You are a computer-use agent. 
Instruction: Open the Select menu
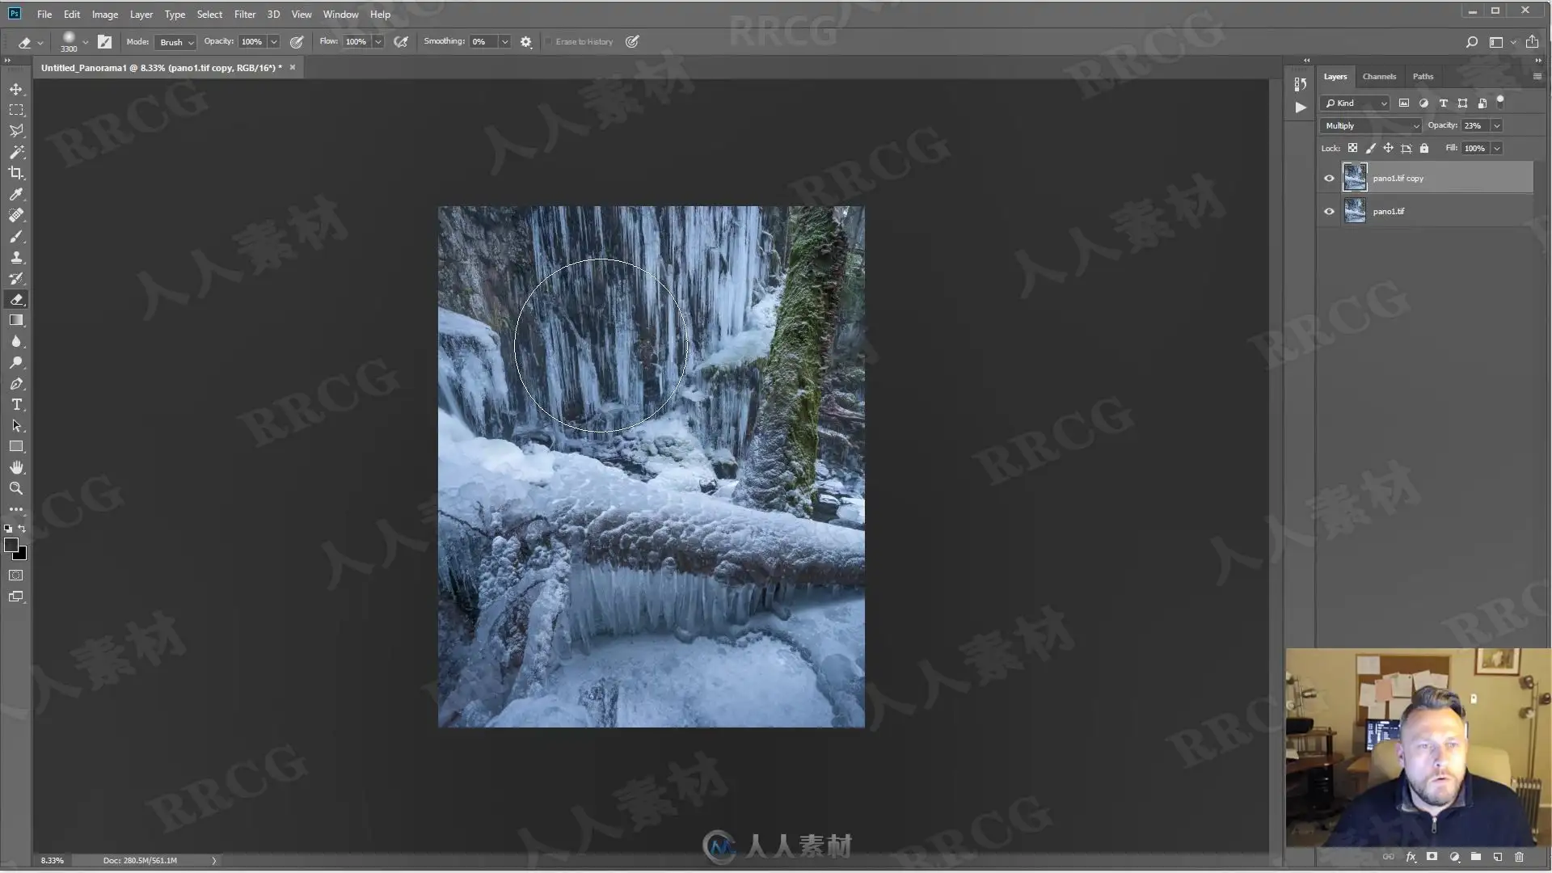(209, 15)
